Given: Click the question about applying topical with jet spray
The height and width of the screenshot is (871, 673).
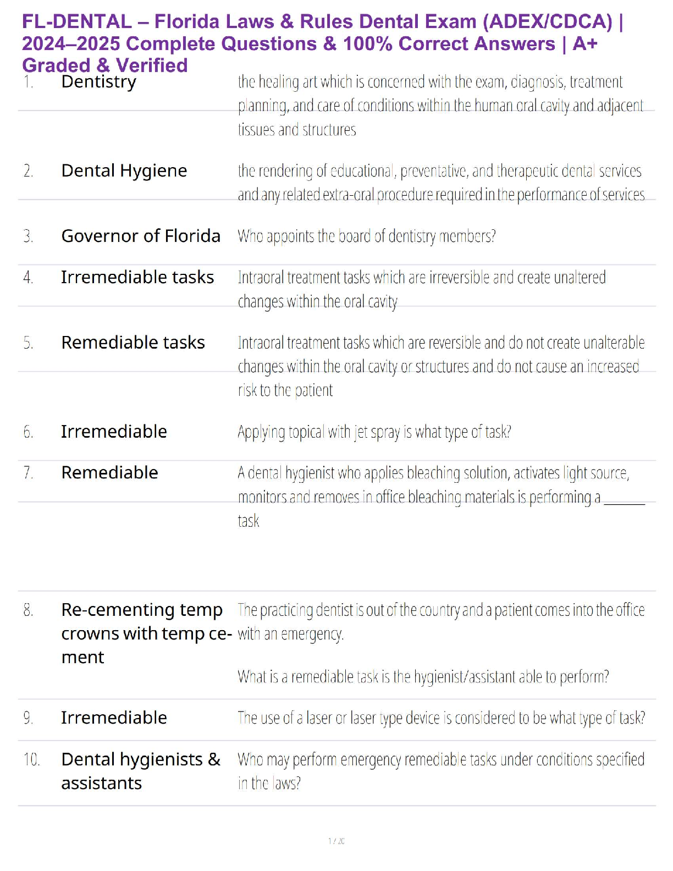Looking at the screenshot, I should [374, 432].
